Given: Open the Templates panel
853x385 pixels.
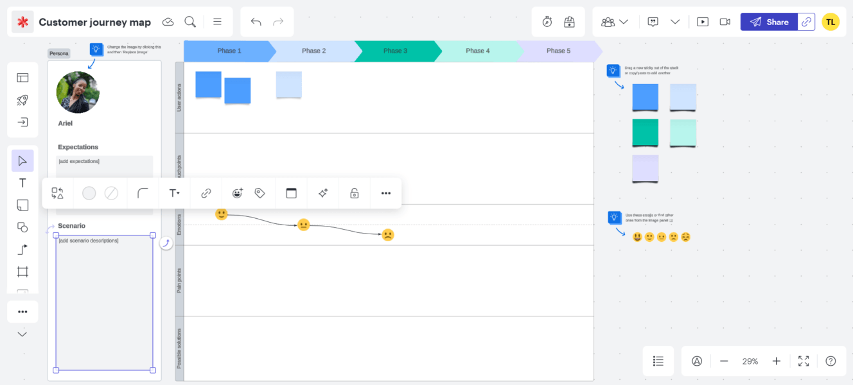Looking at the screenshot, I should (x=22, y=77).
